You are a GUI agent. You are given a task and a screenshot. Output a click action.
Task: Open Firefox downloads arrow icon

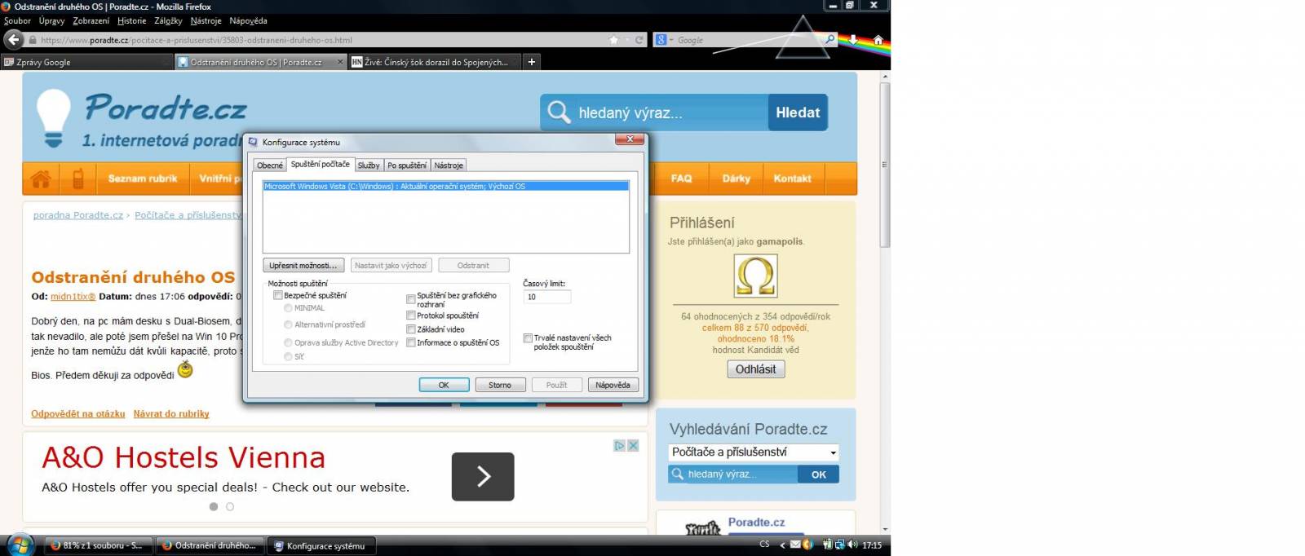point(853,39)
